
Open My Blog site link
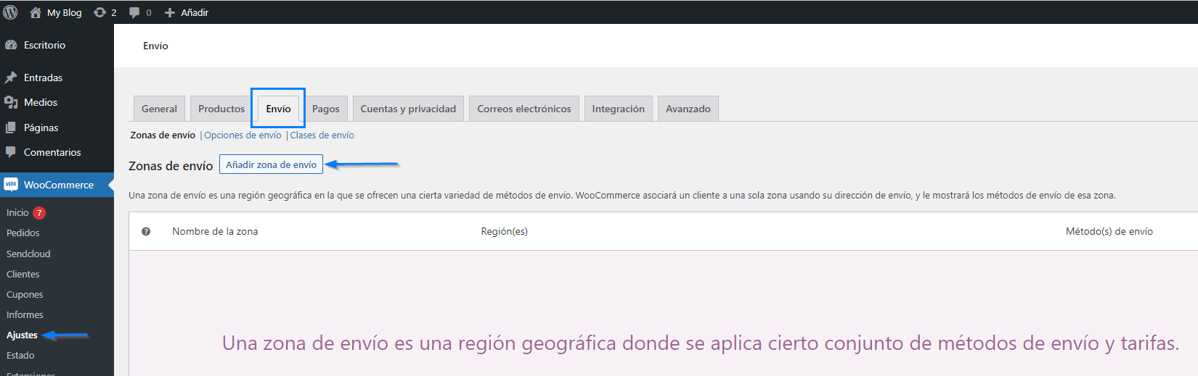point(65,12)
